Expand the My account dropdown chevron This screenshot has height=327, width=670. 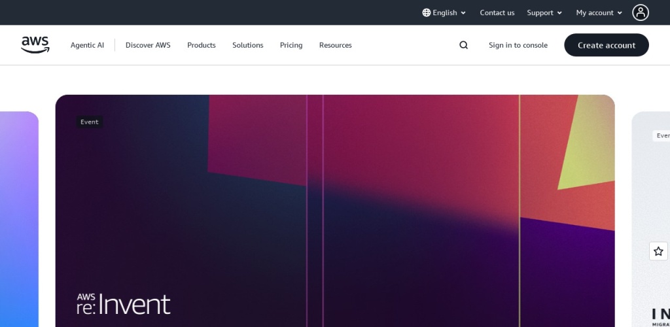620,13
